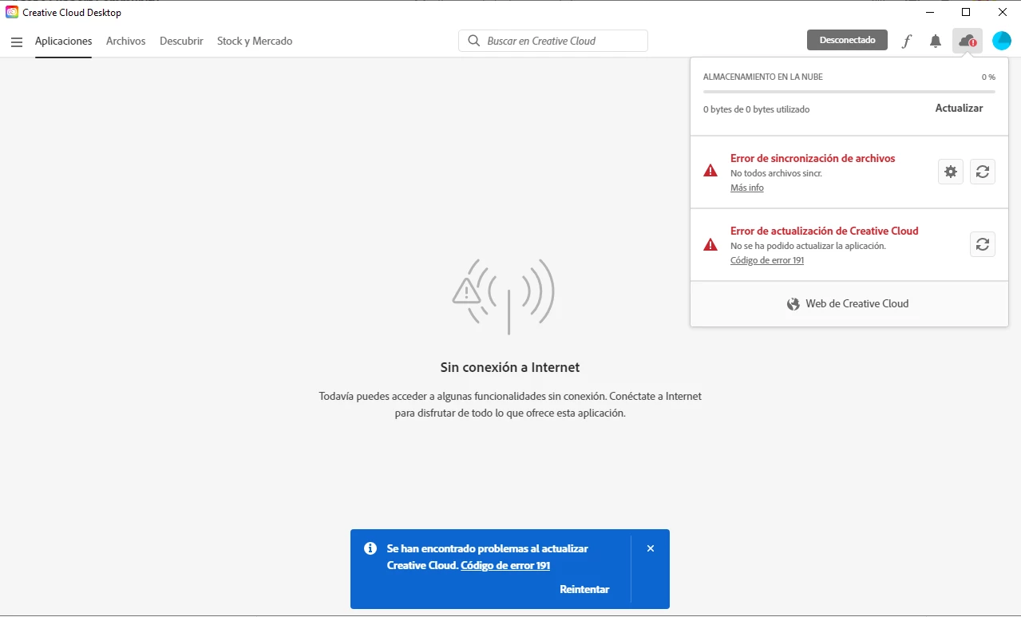Click Reintentar in the notification
This screenshot has height=617, width=1021.
(584, 590)
